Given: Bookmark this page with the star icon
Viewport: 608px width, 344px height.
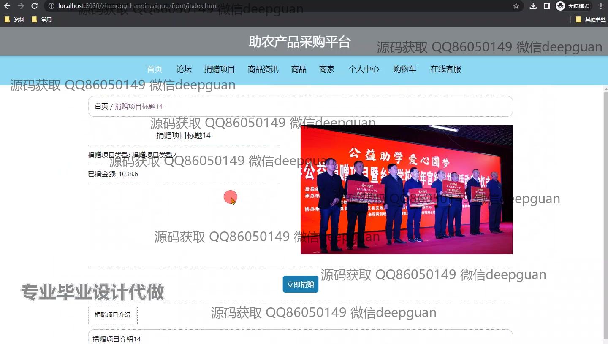Looking at the screenshot, I should pos(516,6).
